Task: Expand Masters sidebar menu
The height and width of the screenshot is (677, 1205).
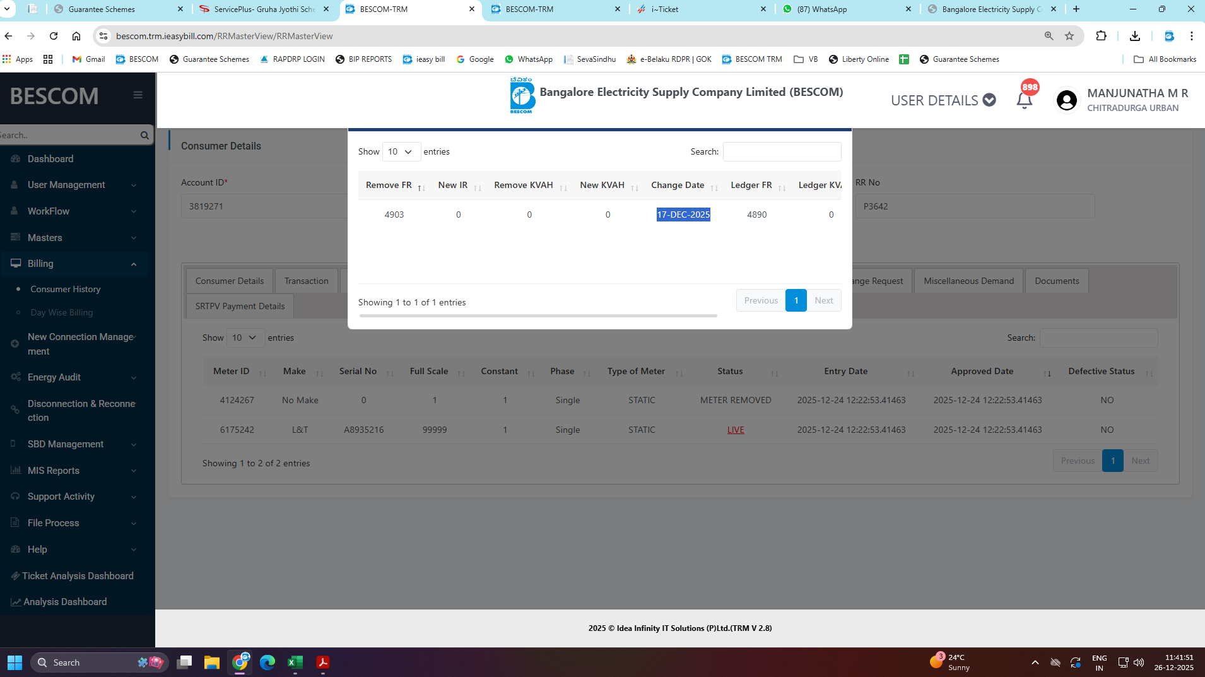Action: (x=74, y=238)
